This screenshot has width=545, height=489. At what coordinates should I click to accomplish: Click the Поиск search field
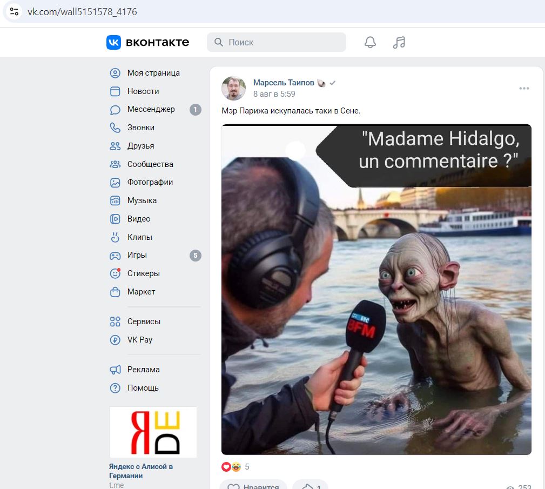(x=277, y=42)
